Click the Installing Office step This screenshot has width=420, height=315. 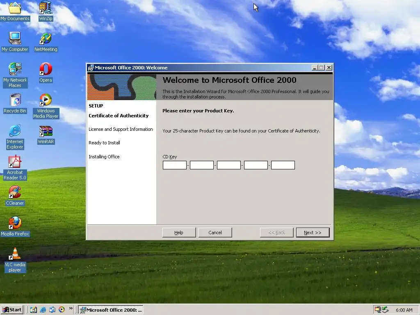(104, 157)
